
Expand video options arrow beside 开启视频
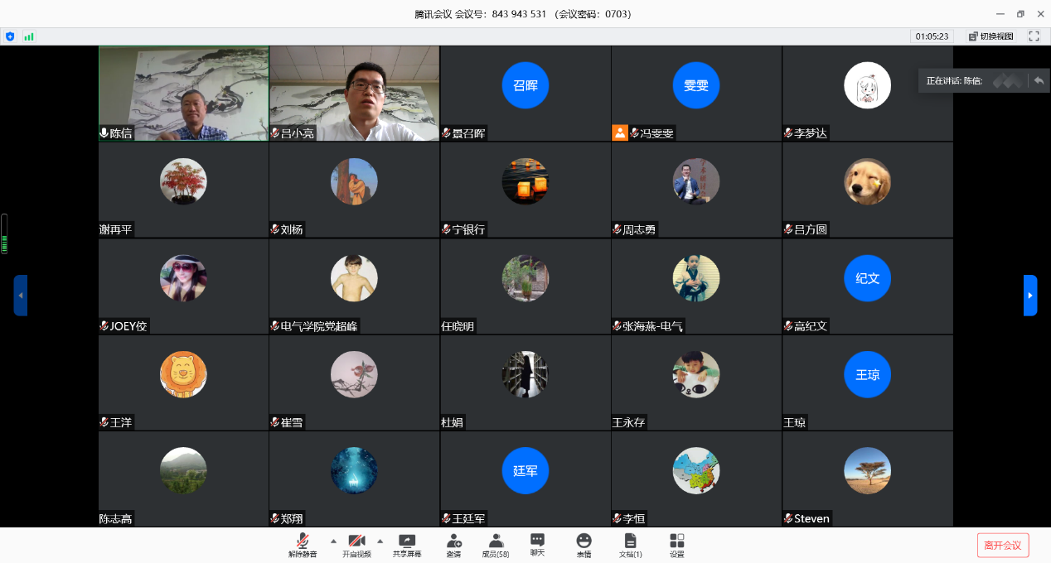point(380,541)
